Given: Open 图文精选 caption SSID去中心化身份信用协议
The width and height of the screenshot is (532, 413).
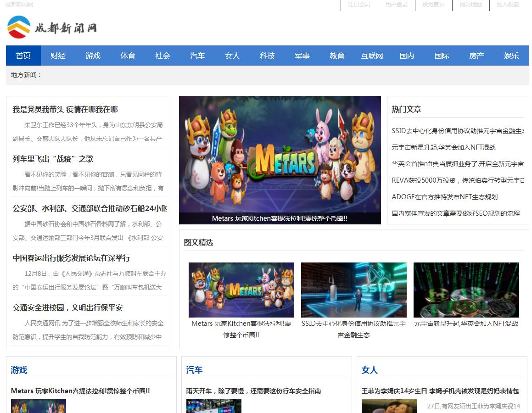Looking at the screenshot, I should [354, 329].
